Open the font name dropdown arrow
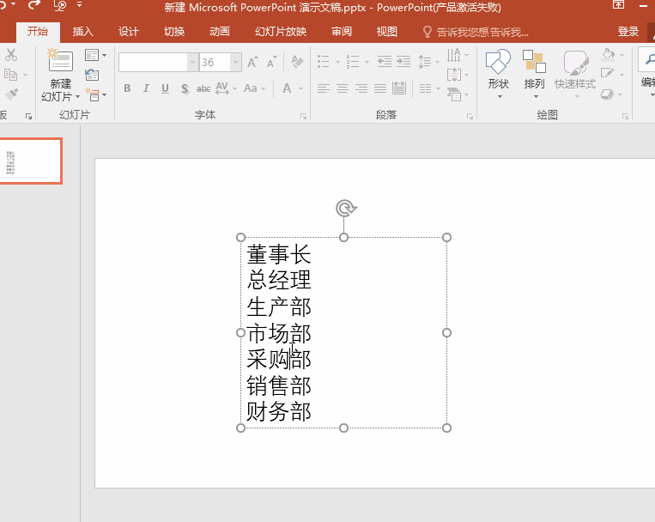655x522 pixels. click(x=192, y=63)
